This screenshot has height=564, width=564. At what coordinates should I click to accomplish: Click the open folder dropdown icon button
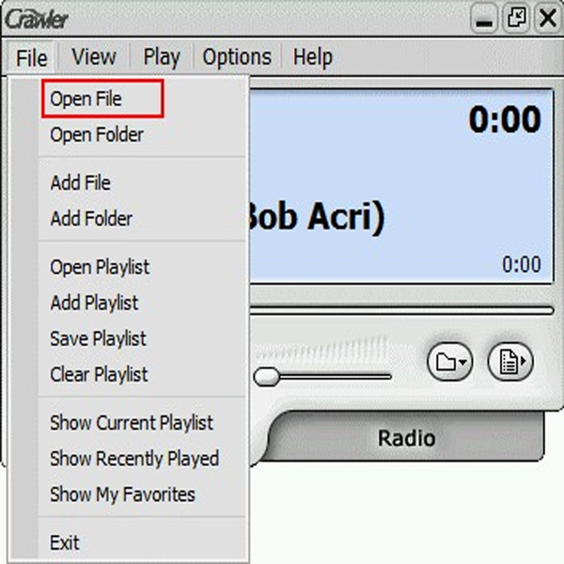coord(449,362)
